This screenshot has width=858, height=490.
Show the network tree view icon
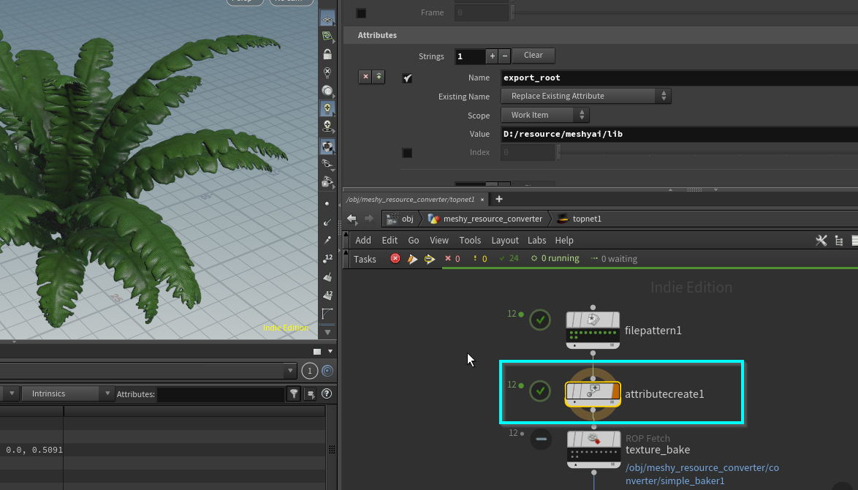pyautogui.click(x=839, y=241)
